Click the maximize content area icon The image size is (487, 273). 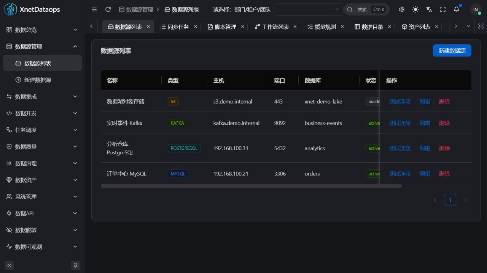(481, 26)
